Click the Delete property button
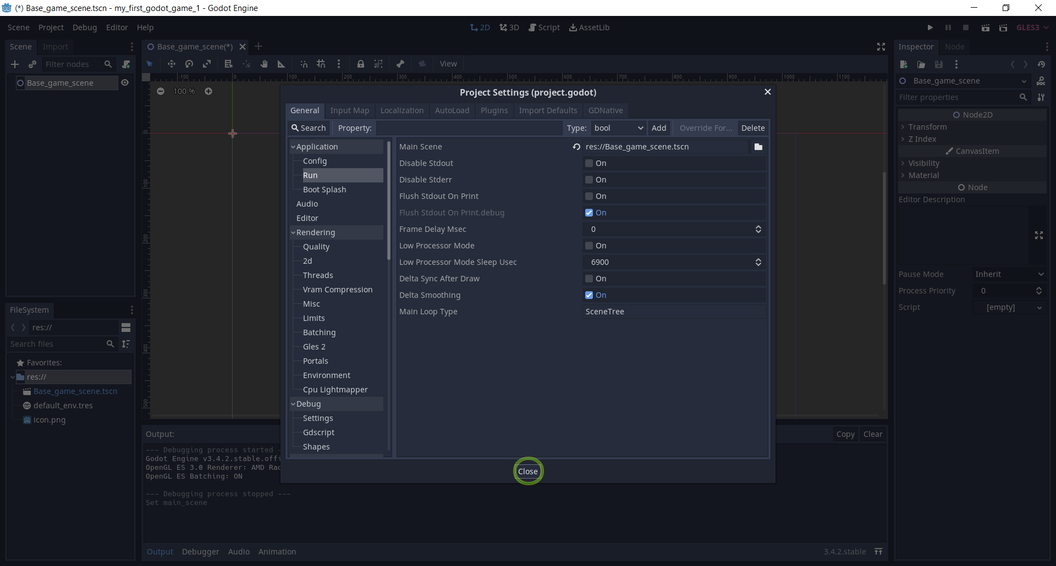The width and height of the screenshot is (1056, 566). tap(753, 128)
